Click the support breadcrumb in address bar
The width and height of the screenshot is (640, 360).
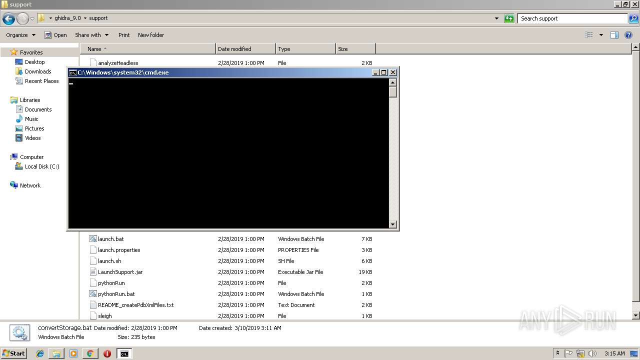98,18
